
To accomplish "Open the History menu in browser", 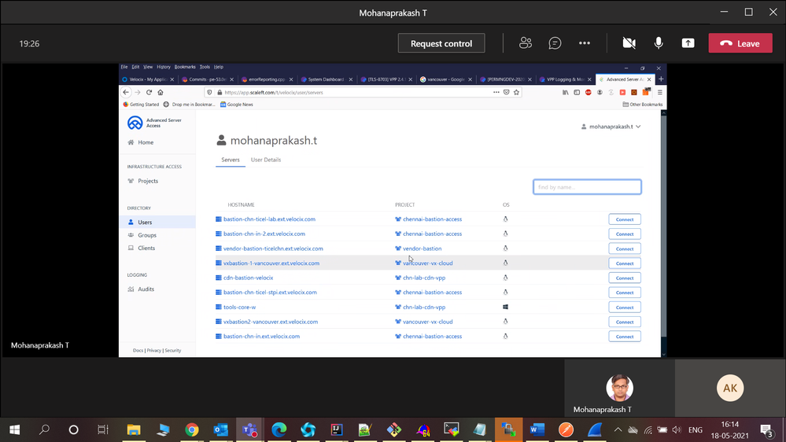I will [x=164, y=67].
